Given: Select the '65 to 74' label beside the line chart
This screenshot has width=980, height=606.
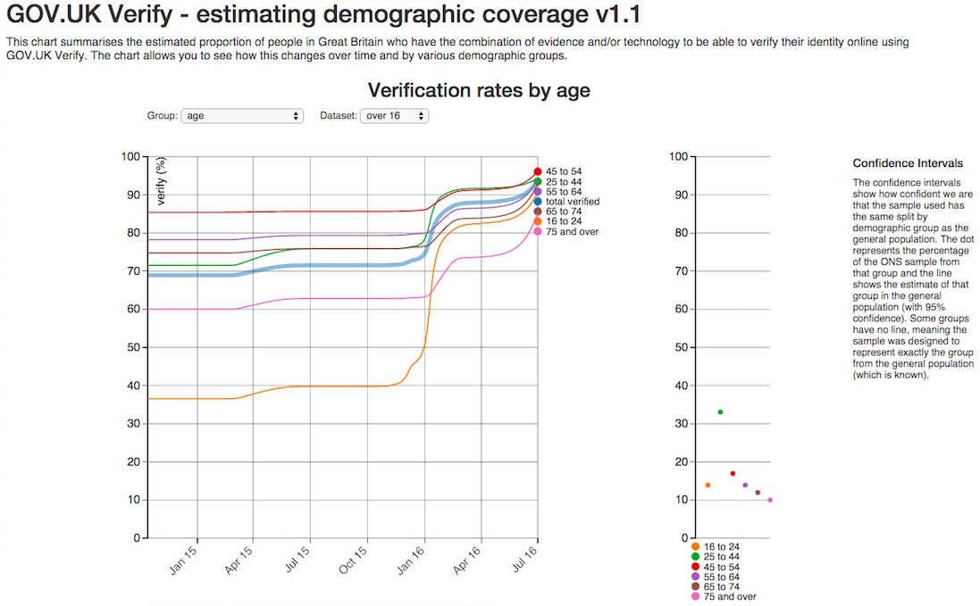Looking at the screenshot, I should point(564,212).
